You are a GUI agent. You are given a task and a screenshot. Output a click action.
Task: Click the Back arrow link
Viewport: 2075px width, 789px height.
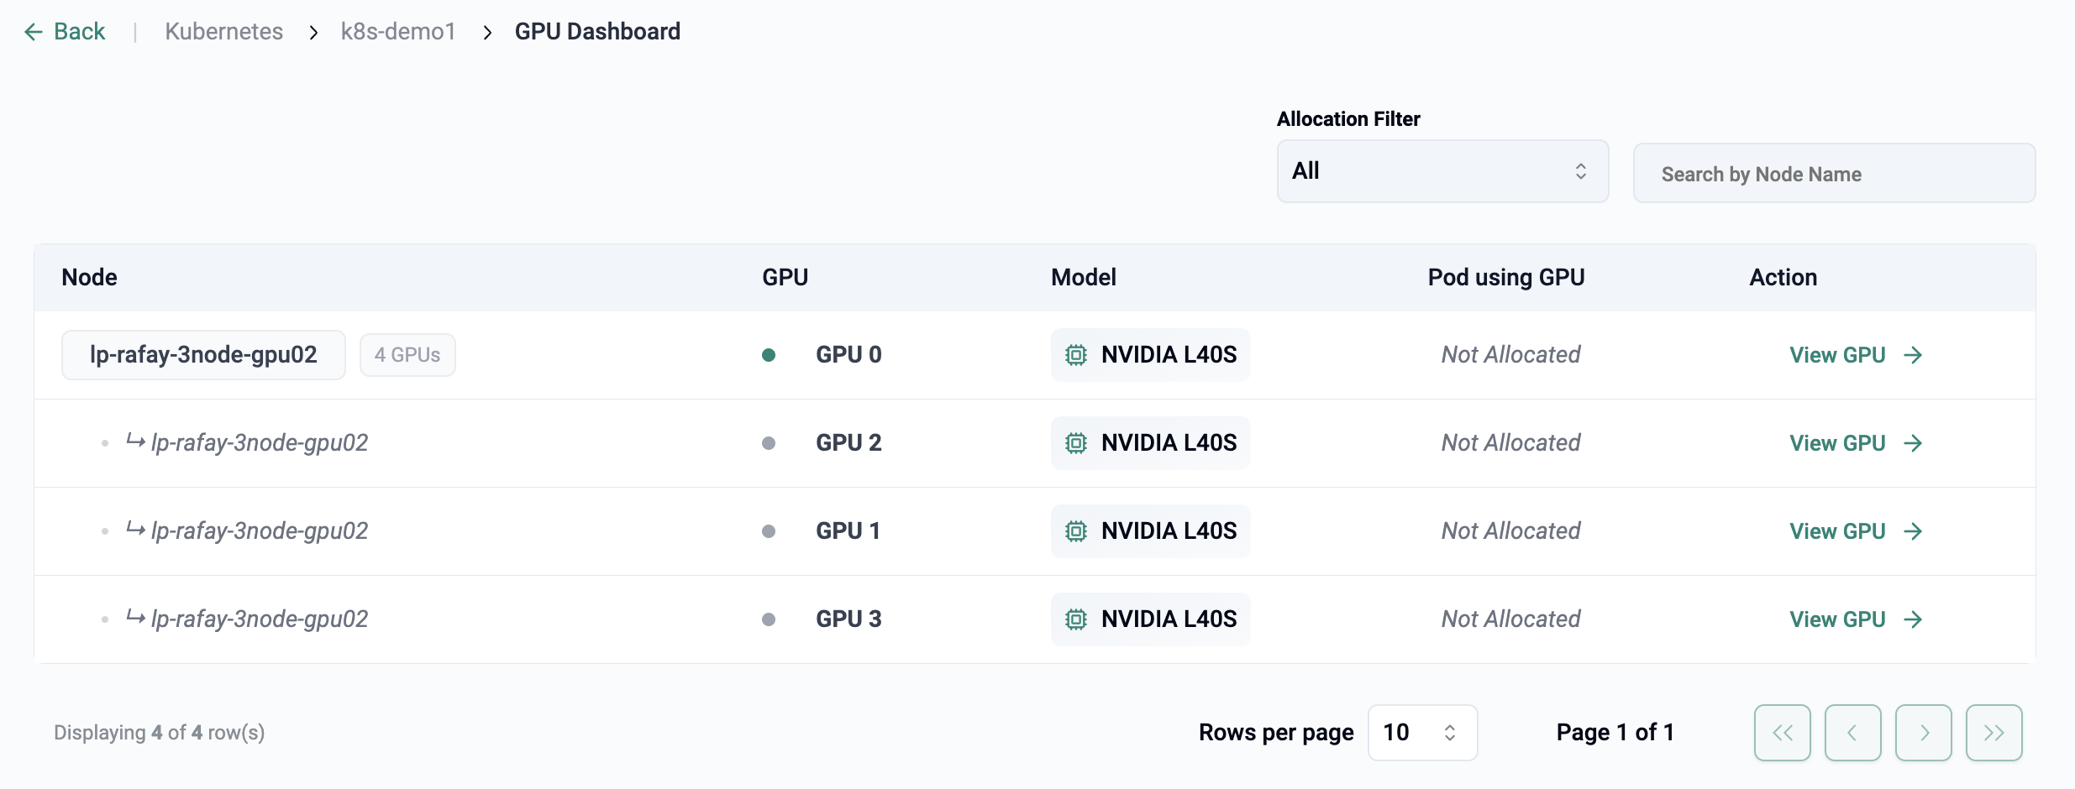pos(65,32)
